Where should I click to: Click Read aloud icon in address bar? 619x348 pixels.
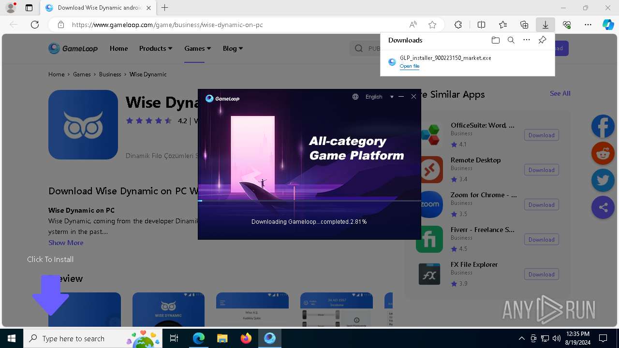point(413,25)
